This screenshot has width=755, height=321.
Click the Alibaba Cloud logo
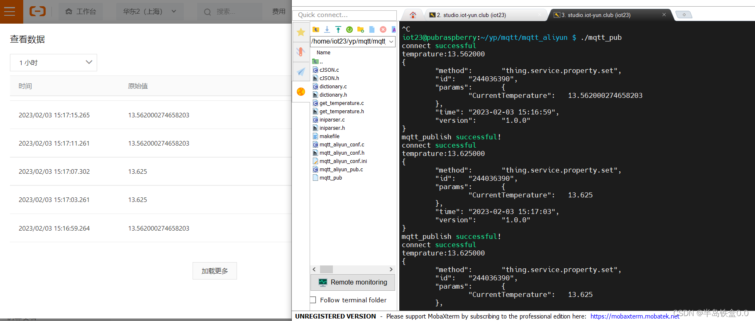[x=37, y=12]
